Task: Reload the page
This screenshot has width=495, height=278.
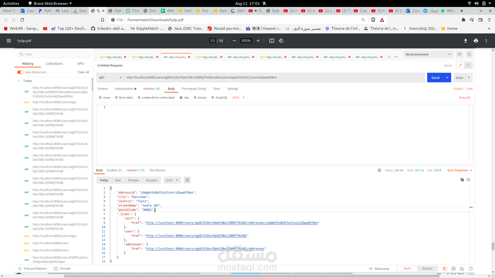Action: pyautogui.click(x=22, y=20)
